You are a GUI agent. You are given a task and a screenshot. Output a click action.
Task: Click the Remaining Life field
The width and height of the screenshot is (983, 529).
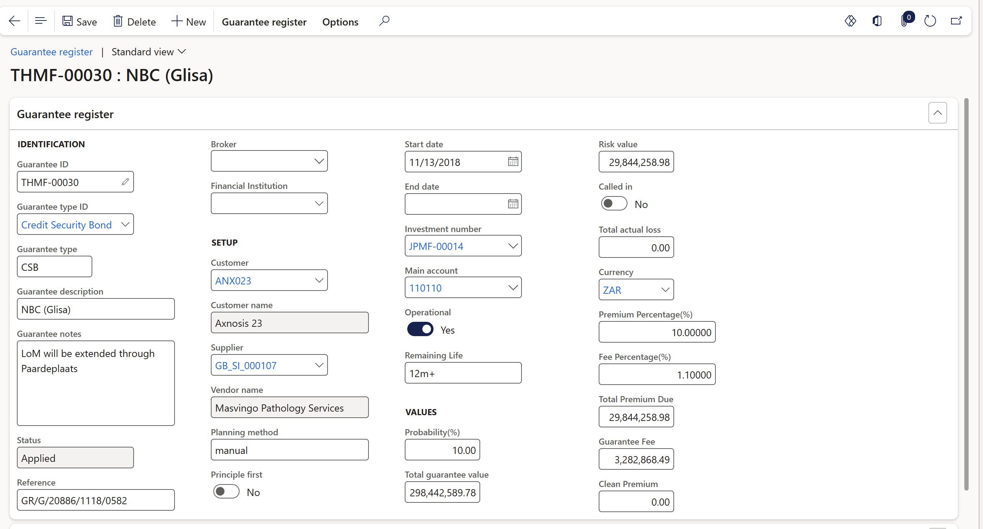click(463, 373)
